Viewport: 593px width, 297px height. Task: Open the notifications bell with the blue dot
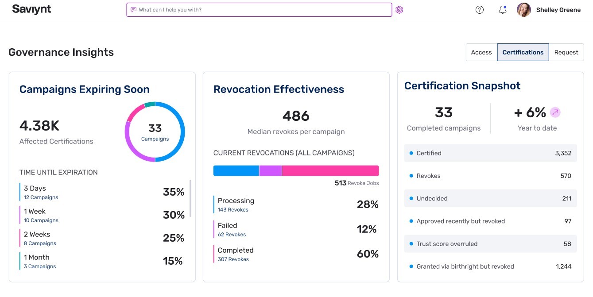[x=502, y=9]
